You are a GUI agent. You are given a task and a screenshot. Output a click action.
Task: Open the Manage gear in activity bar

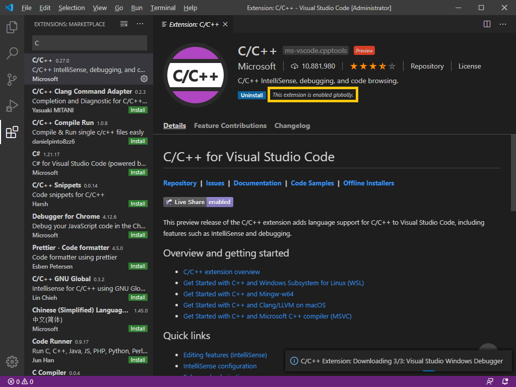[12, 361]
